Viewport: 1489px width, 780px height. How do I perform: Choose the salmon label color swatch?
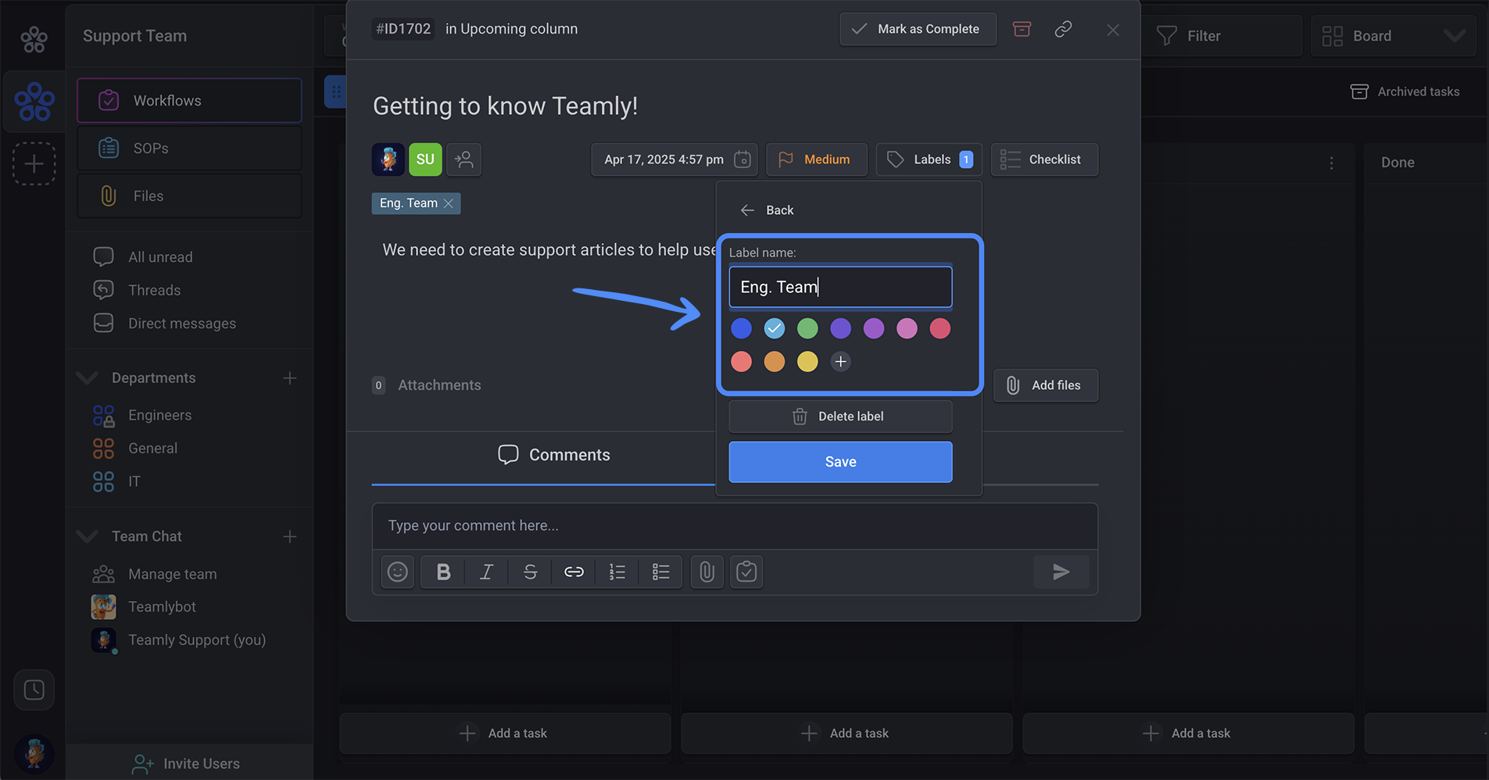(741, 361)
